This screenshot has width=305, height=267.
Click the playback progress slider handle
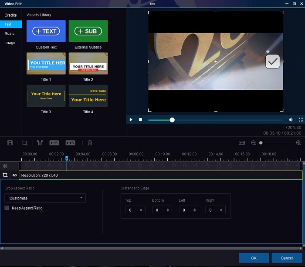pyautogui.click(x=172, y=120)
